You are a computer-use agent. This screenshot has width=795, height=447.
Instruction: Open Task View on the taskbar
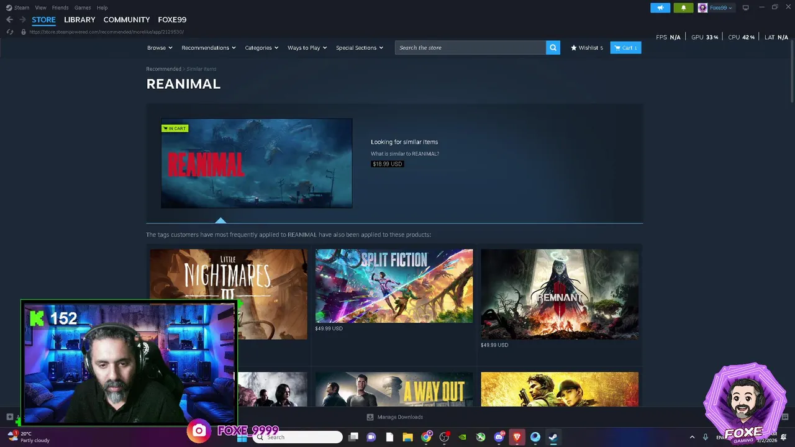[x=353, y=437]
